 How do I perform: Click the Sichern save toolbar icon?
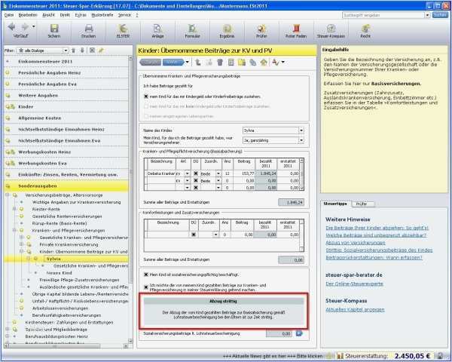point(53,30)
